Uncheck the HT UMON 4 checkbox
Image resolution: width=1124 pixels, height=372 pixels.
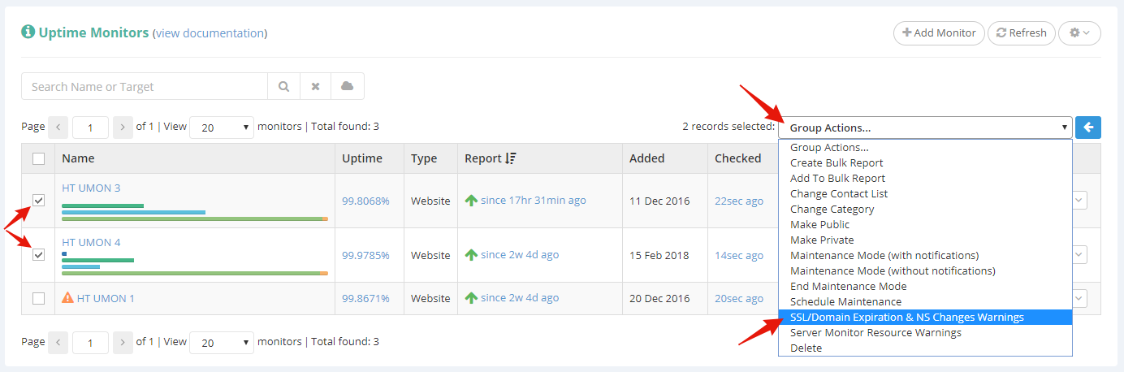38,255
